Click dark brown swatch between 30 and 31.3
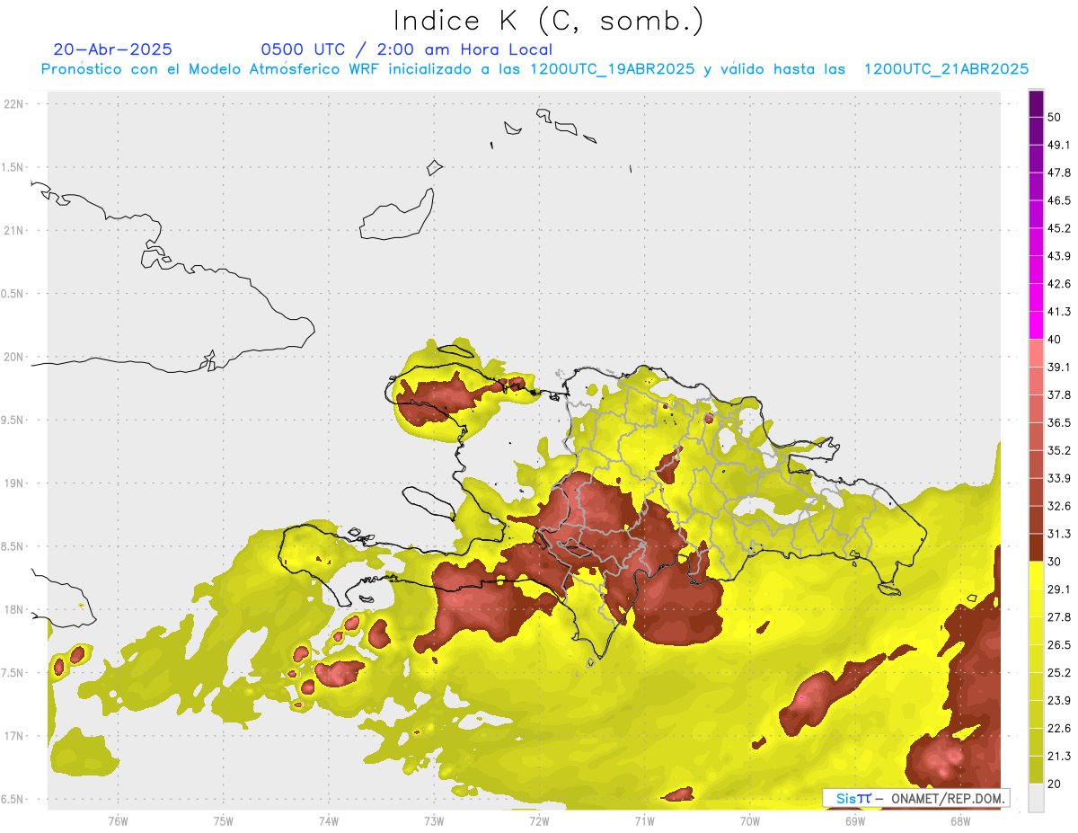Viewport: 1078px width, 833px height. 1036,548
